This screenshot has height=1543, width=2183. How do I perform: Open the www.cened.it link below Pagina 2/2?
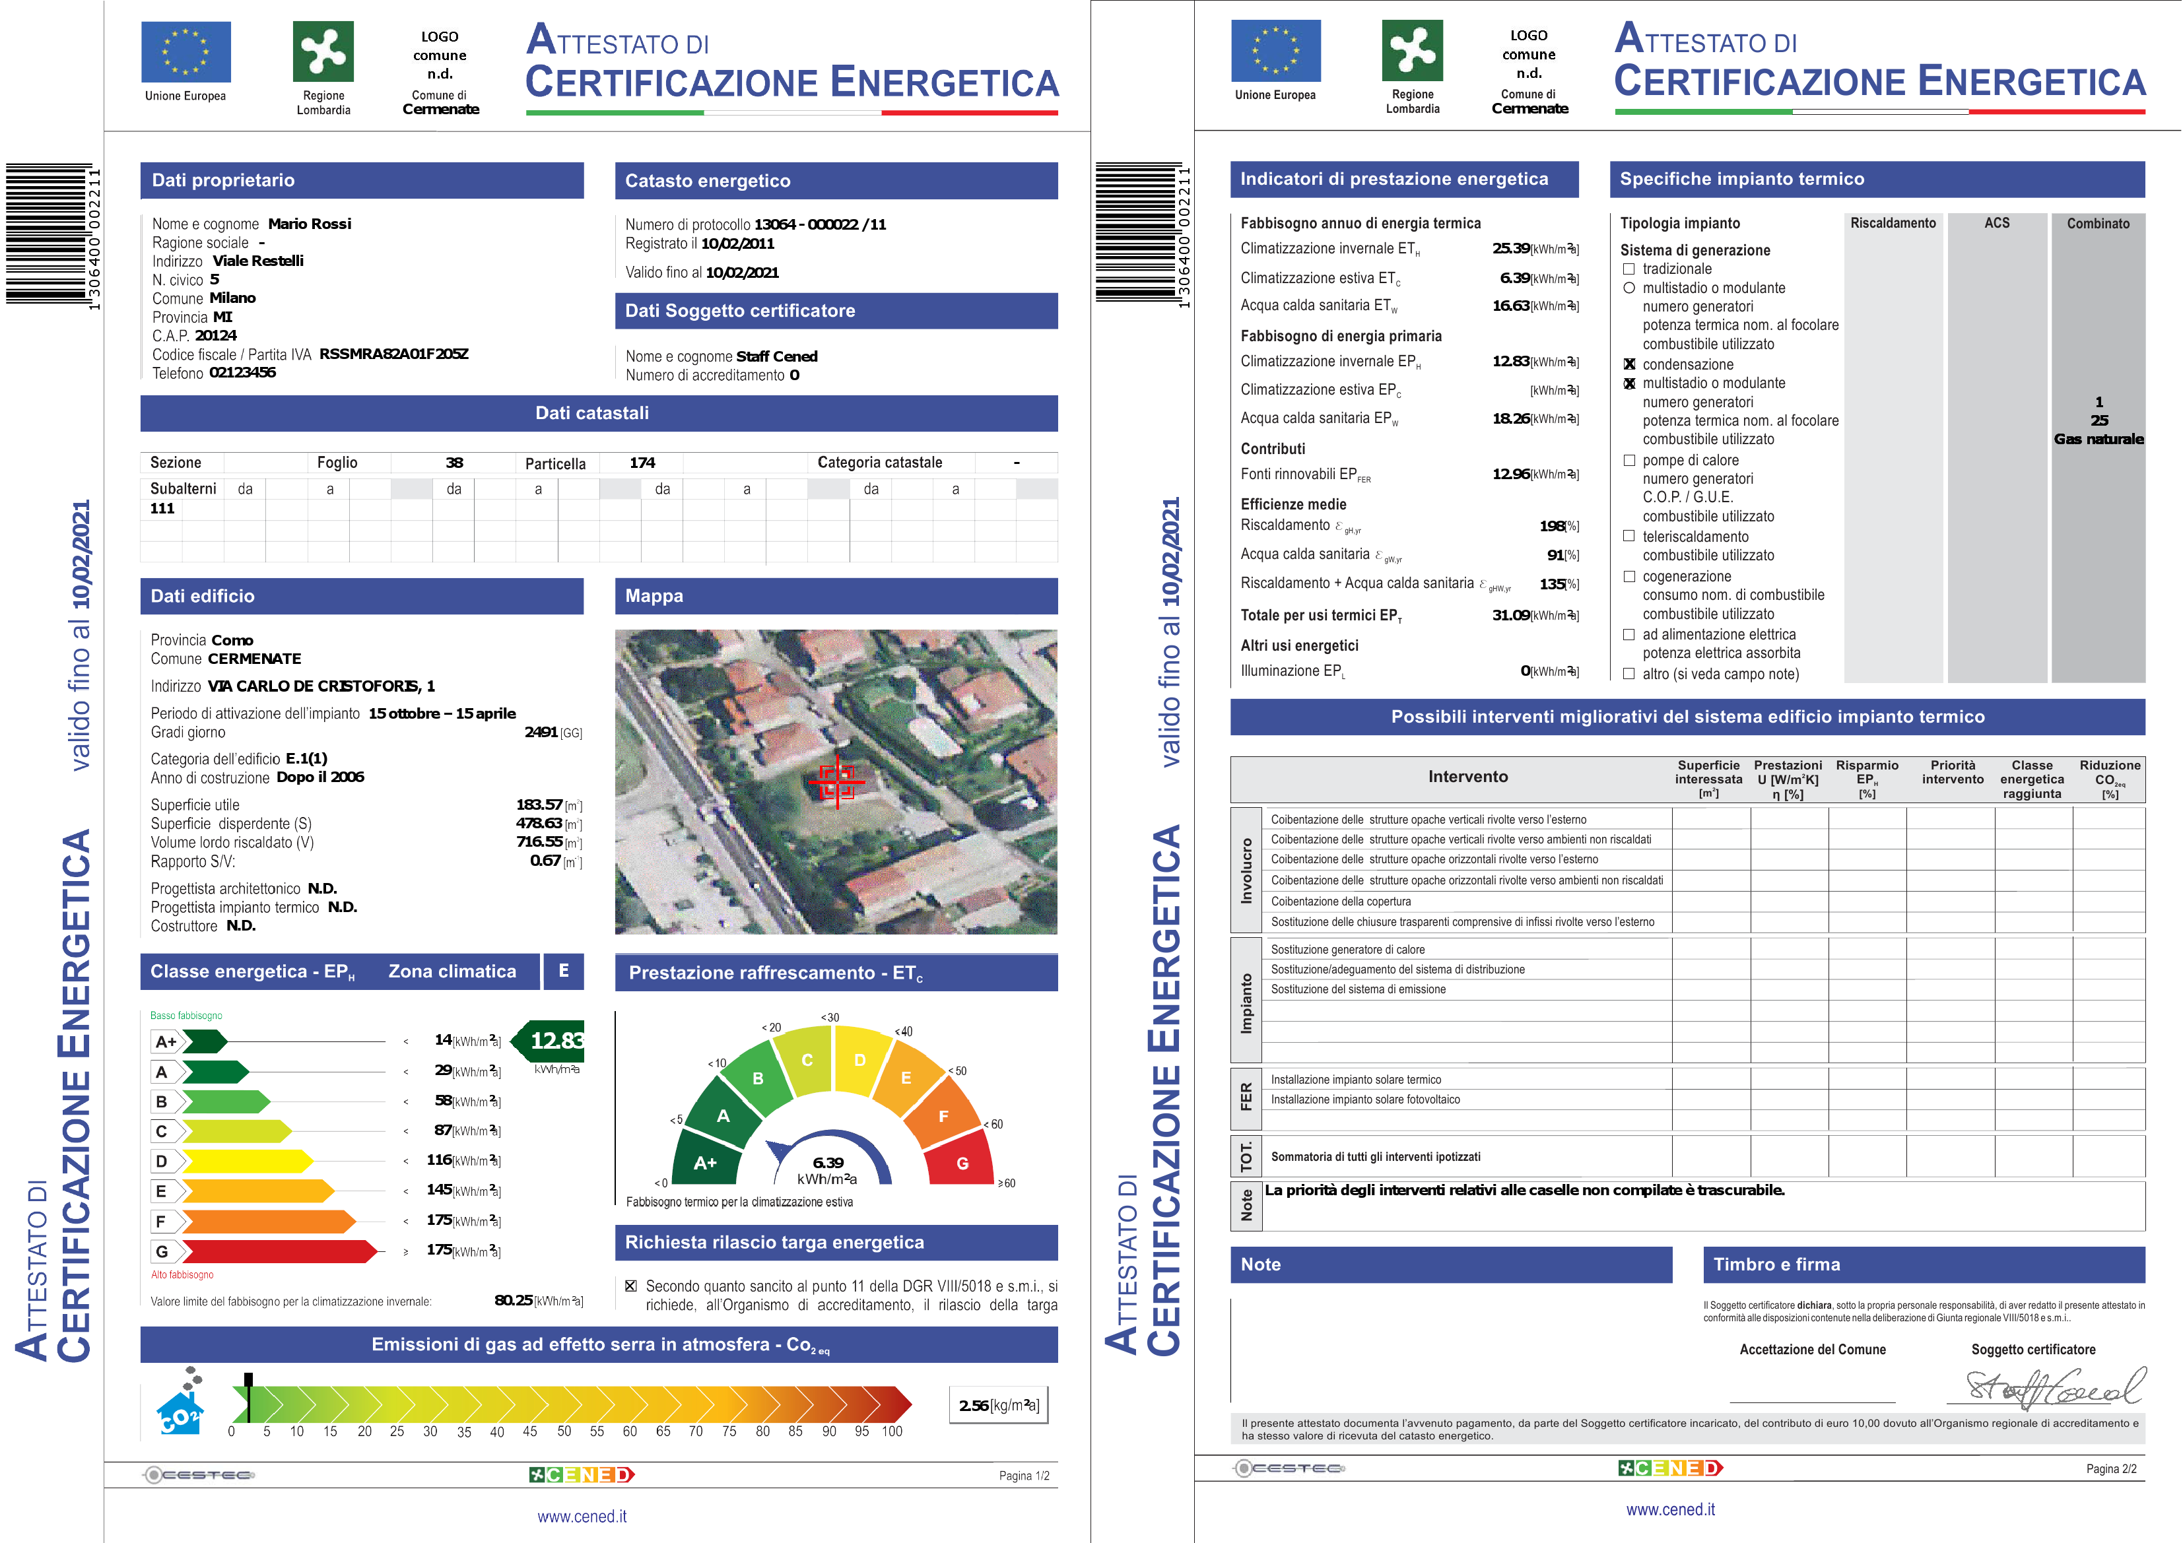(x=1671, y=1510)
